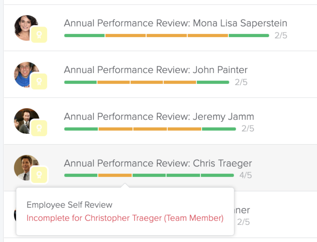Click the John Painter review title

(x=155, y=70)
